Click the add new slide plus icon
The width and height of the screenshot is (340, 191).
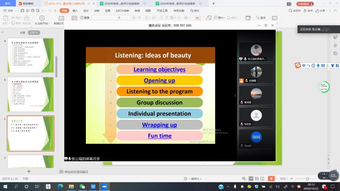click(29, 171)
